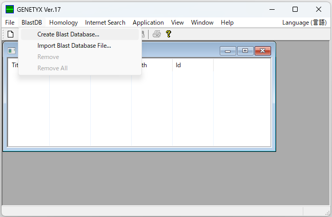This screenshot has width=332, height=217.
Task: Click the Language menu button
Action: click(304, 23)
